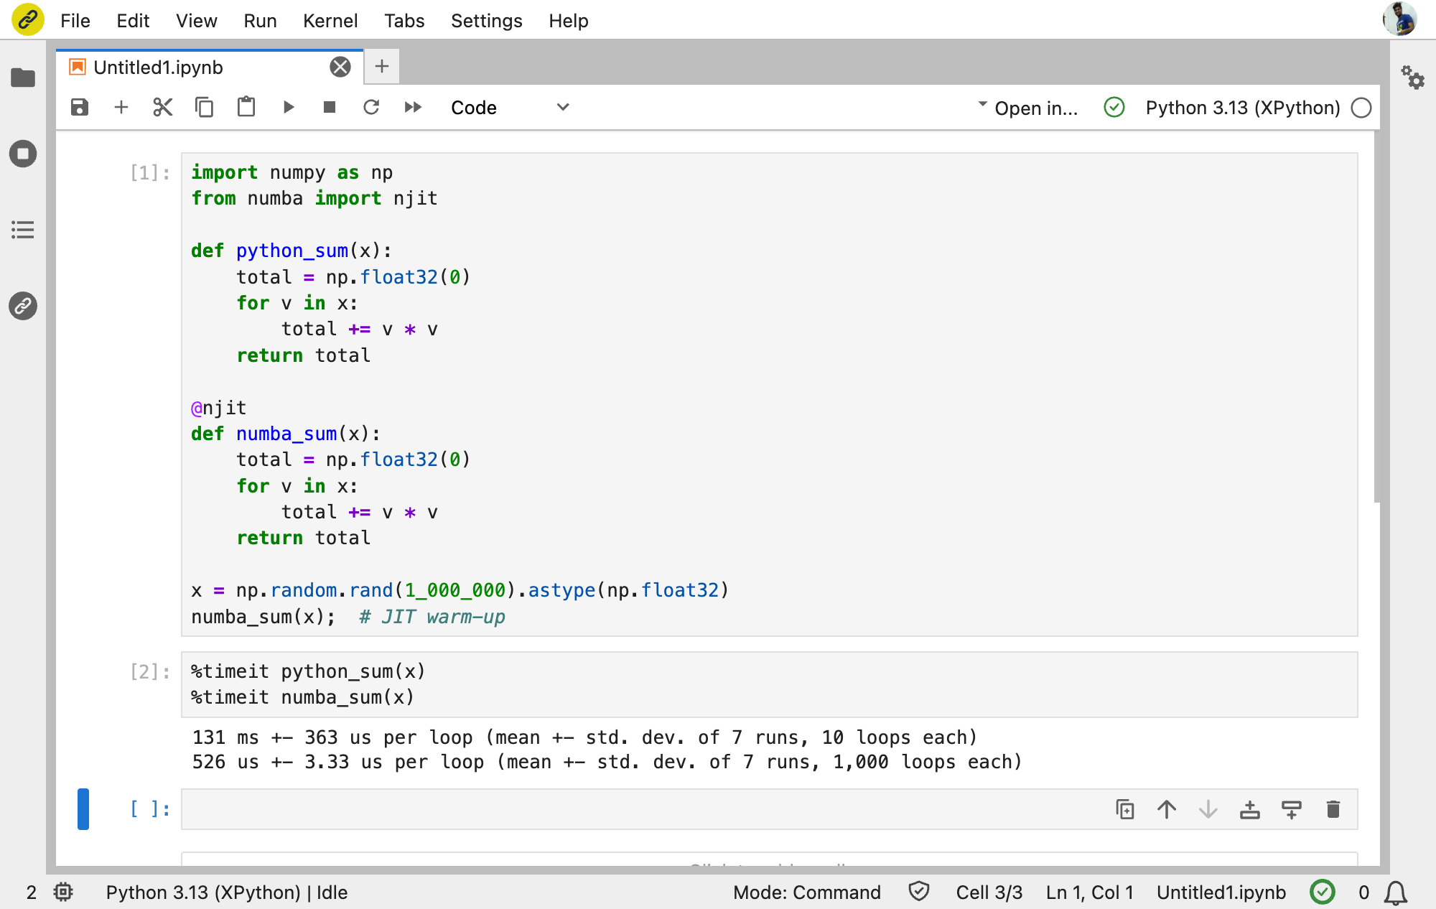Open the Settings menu
The width and height of the screenshot is (1436, 909).
pos(487,21)
